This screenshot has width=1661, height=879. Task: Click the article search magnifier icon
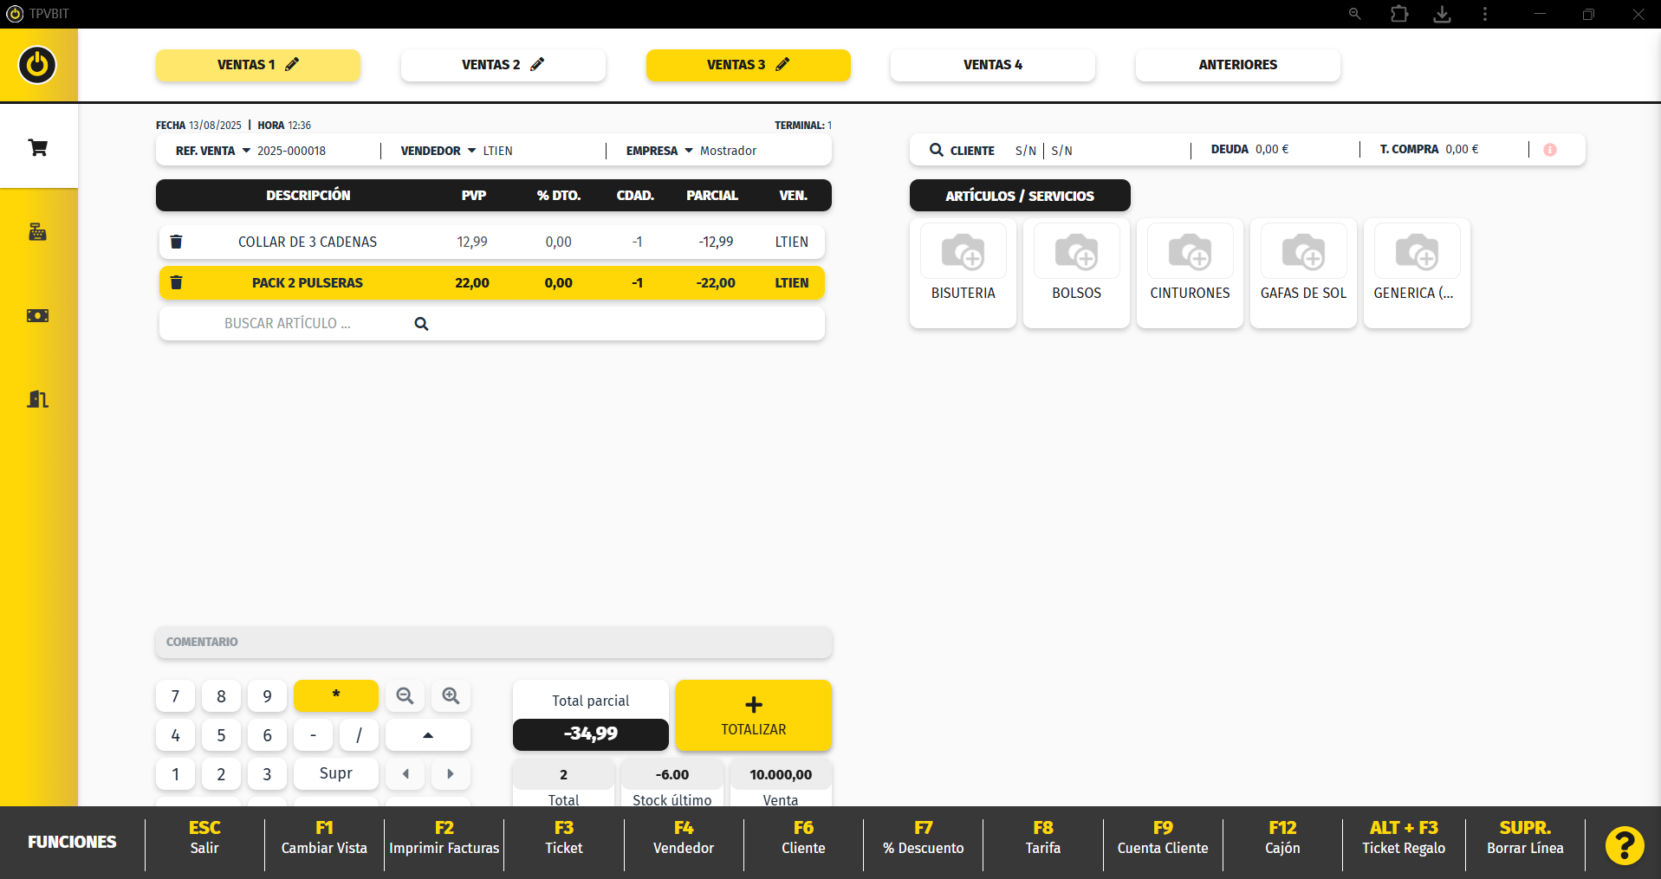pos(421,324)
